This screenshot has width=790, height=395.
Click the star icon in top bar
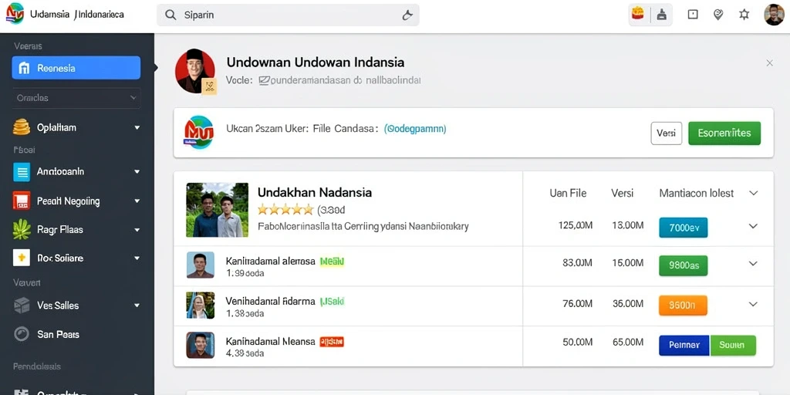pyautogui.click(x=744, y=15)
